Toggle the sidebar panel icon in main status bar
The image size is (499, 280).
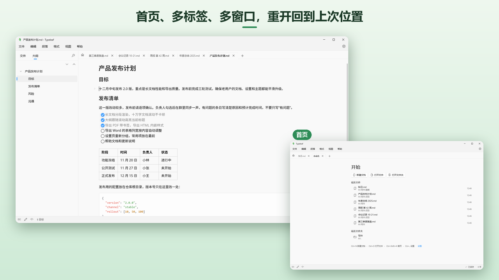[19, 219]
